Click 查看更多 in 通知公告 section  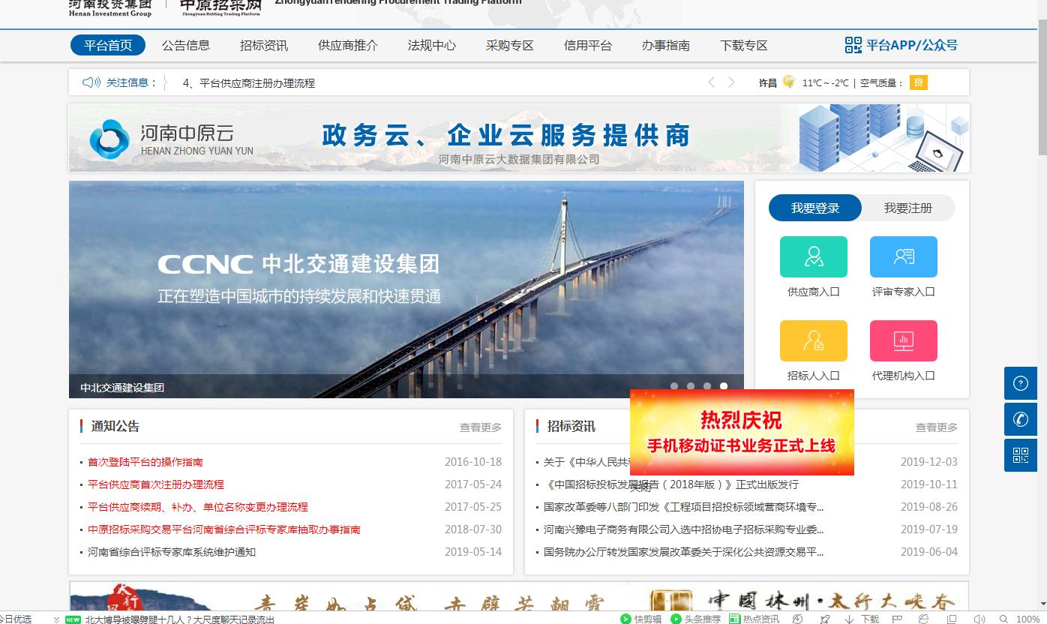point(480,427)
